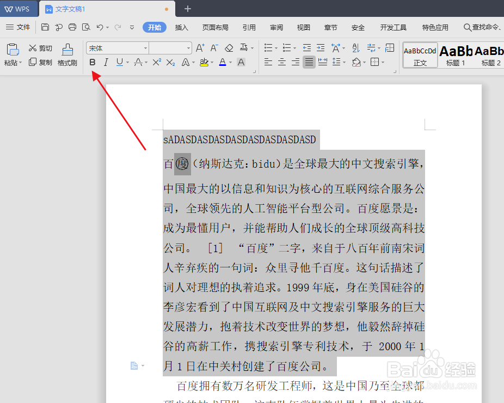Align text right
504x403 pixels.
[x=296, y=62]
